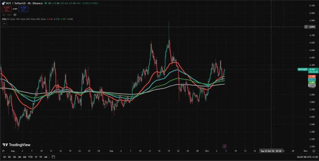Open the go to date calendar icon
319x161 pixels.
[53, 157]
